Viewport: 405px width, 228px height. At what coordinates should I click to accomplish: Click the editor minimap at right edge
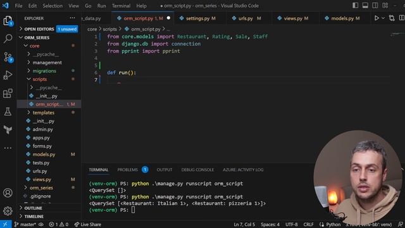coord(397,34)
